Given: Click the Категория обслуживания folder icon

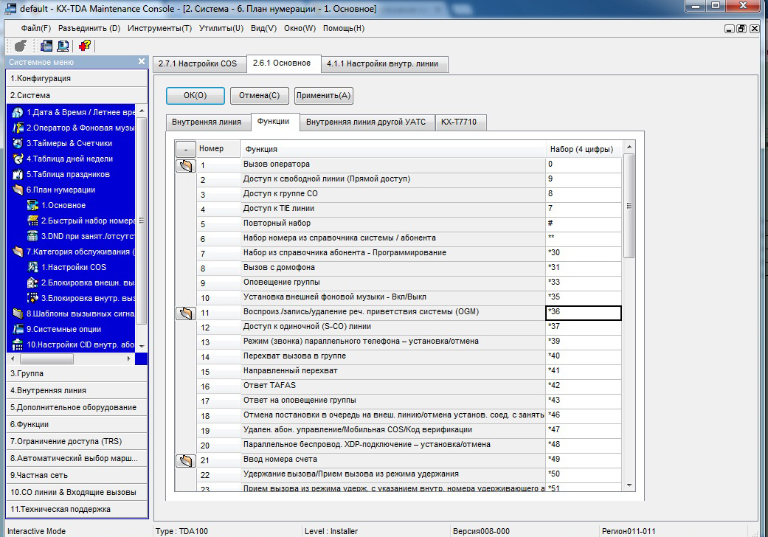Looking at the screenshot, I should [18, 252].
